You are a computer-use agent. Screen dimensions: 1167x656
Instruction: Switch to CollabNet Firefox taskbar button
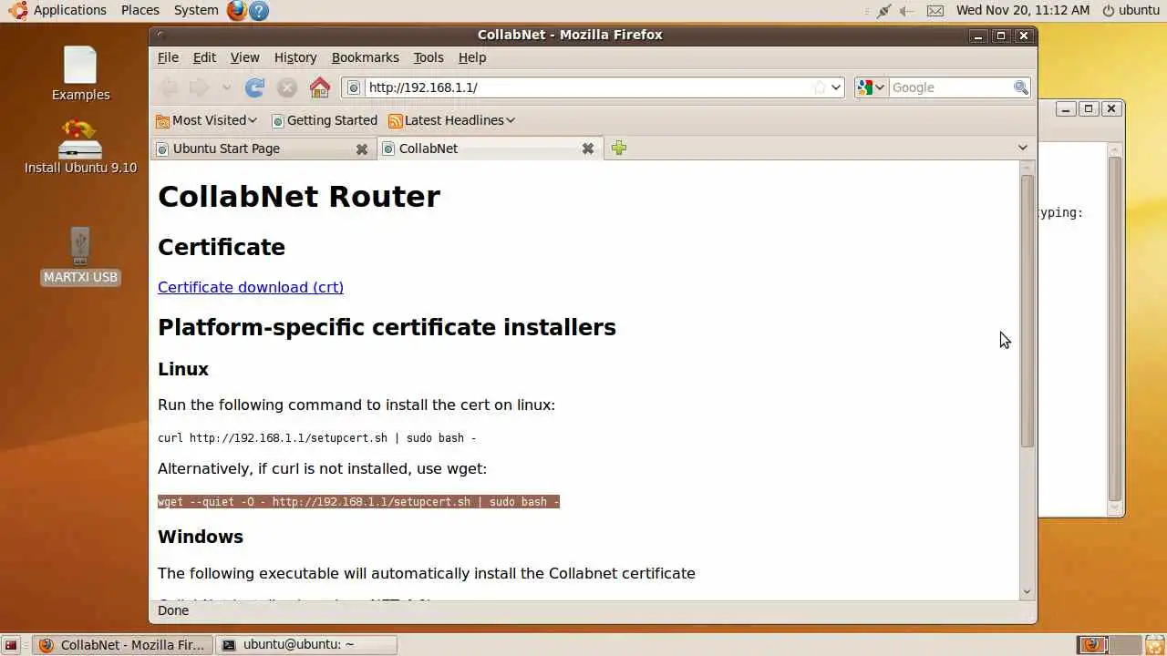pos(122,645)
